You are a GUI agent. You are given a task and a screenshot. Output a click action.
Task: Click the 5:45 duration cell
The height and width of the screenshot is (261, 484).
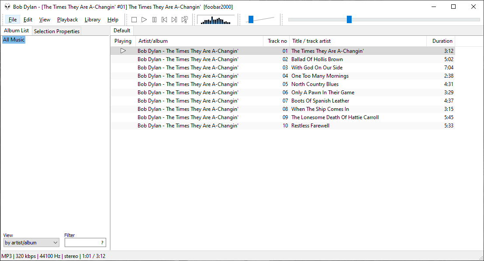(x=449, y=117)
